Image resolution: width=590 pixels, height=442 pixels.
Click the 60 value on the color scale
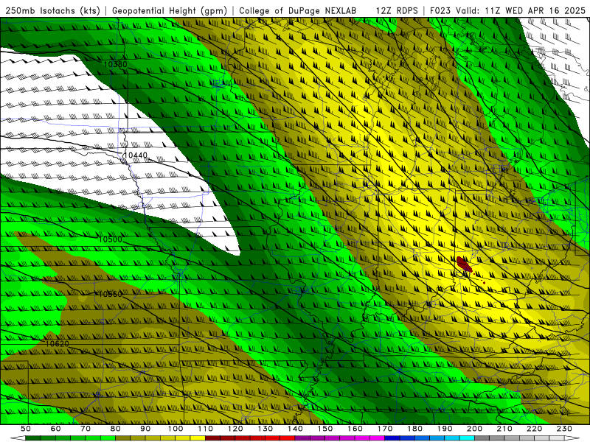55,429
